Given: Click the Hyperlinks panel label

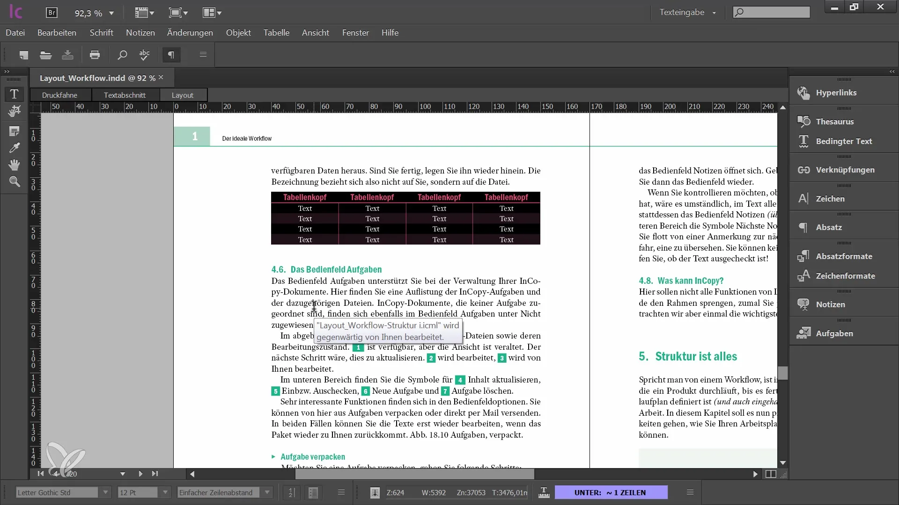Looking at the screenshot, I should tap(837, 93).
